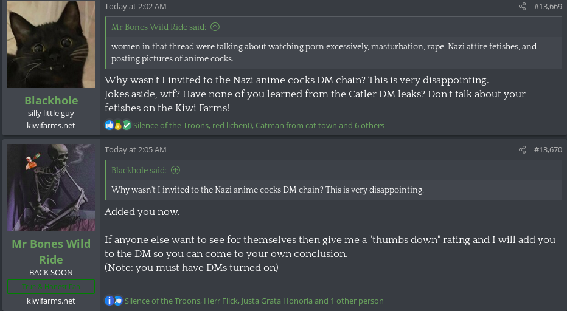
Task: Click blue informative 'i' reaction on second post
Action: (109, 301)
